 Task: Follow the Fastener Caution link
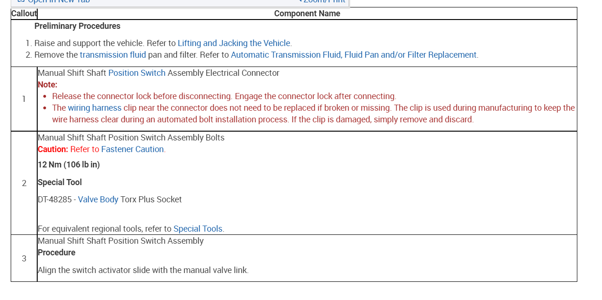(132, 149)
